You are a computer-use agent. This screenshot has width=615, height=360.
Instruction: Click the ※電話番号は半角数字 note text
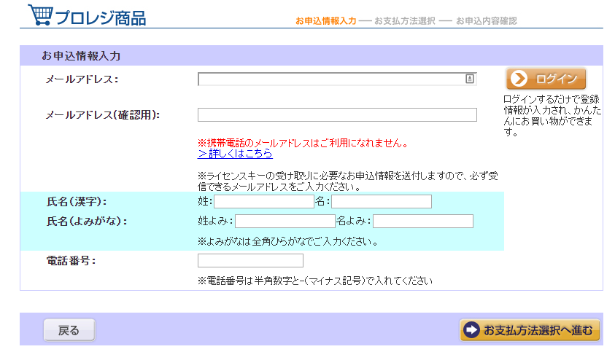click(315, 281)
